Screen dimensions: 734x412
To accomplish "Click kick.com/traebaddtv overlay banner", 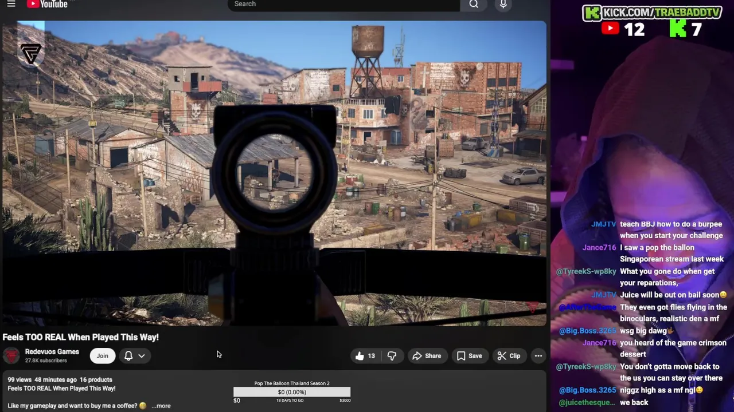I will point(652,13).
